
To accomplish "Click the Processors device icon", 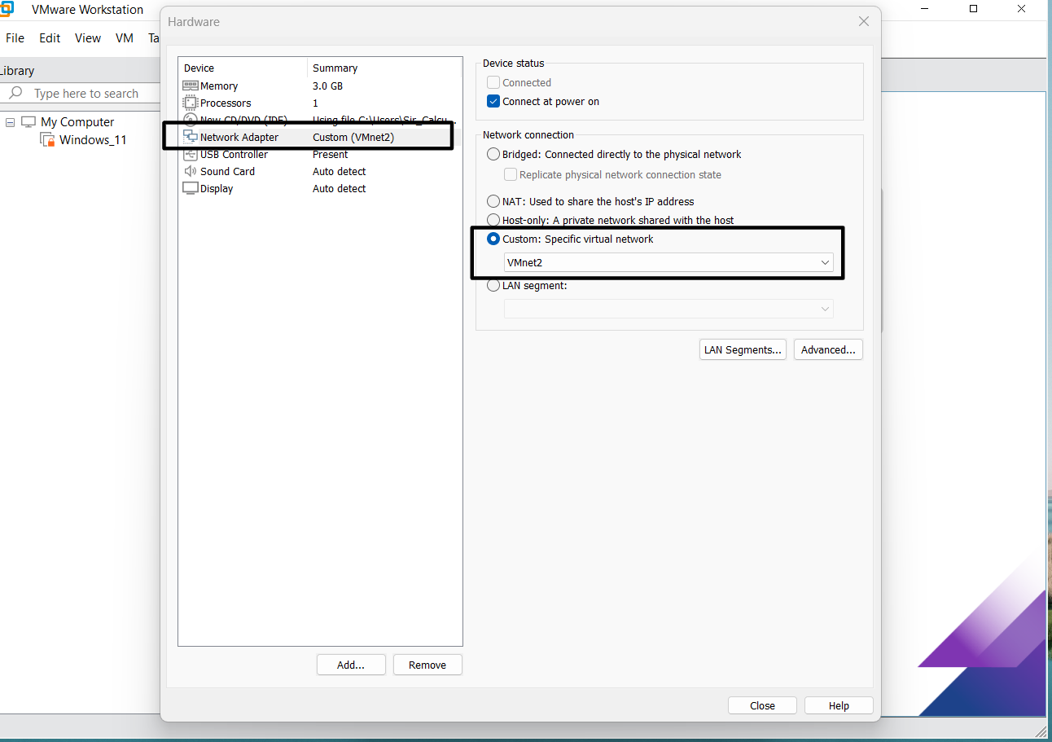I will [x=190, y=103].
